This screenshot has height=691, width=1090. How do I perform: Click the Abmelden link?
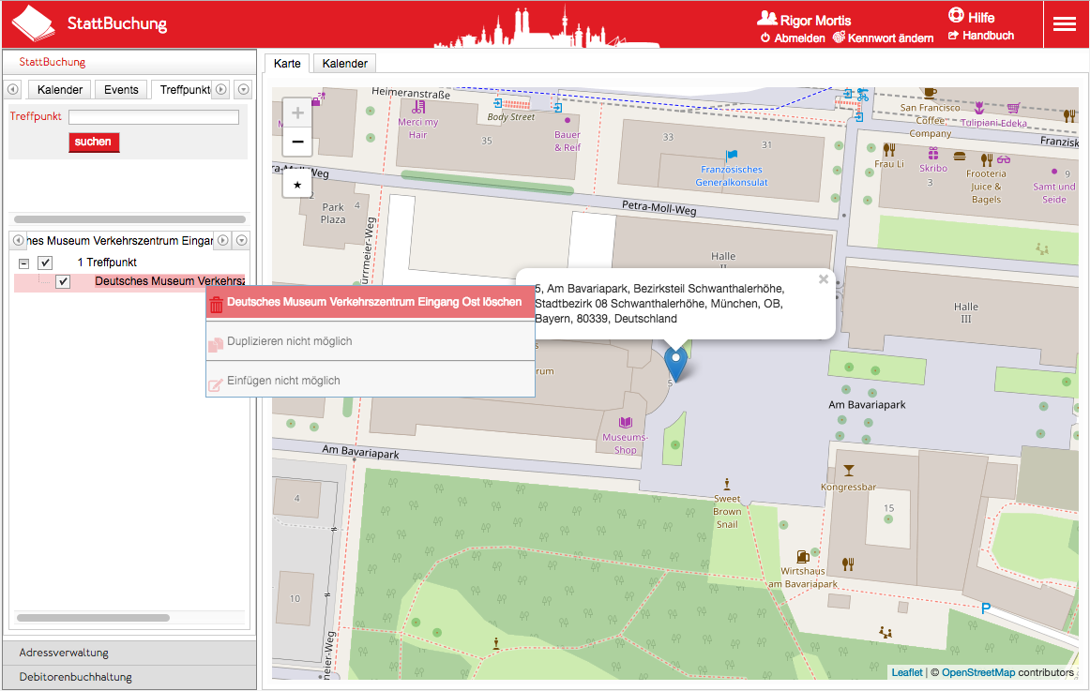pyautogui.click(x=794, y=38)
